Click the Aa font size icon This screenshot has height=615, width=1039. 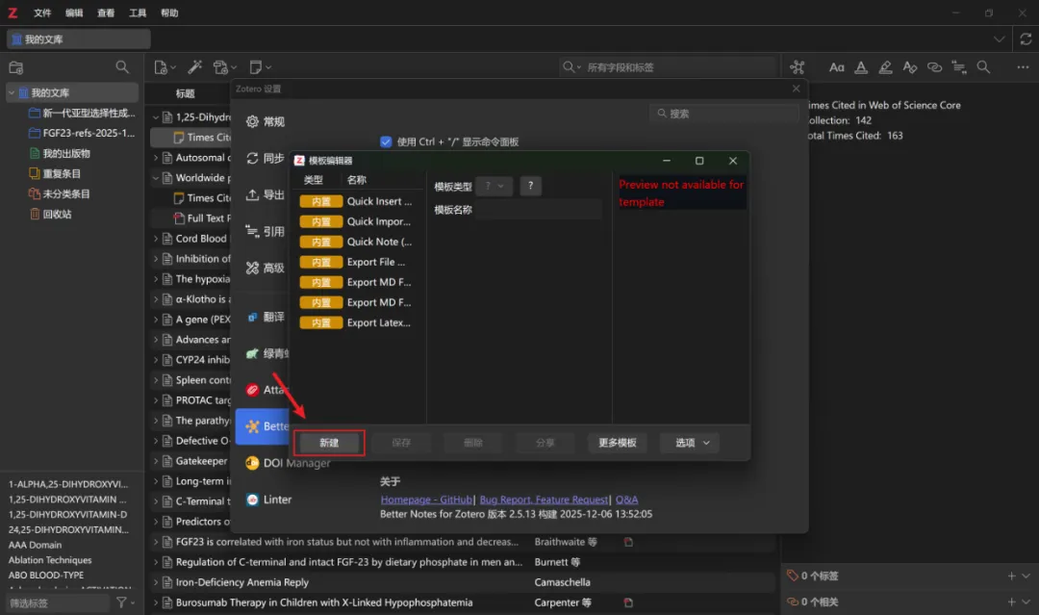point(836,67)
